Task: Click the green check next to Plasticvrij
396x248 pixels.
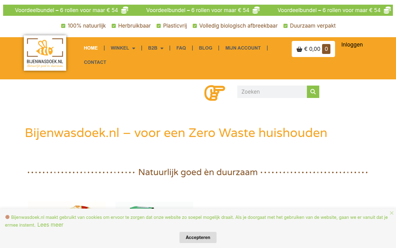Action: (x=159, y=26)
